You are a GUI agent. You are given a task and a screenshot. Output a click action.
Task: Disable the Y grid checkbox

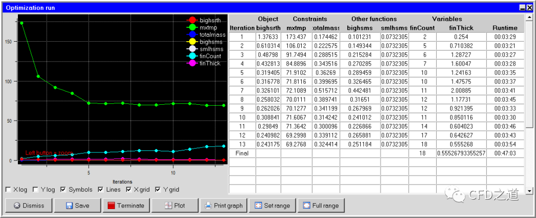158,190
